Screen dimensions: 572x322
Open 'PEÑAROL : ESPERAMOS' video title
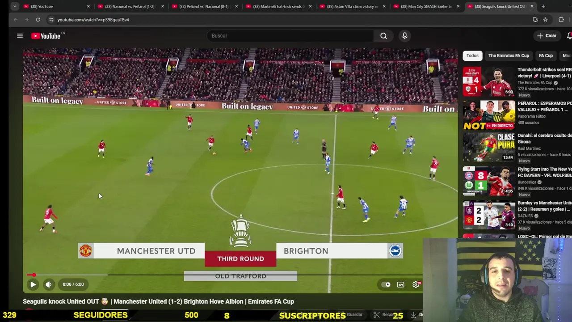coord(544,106)
